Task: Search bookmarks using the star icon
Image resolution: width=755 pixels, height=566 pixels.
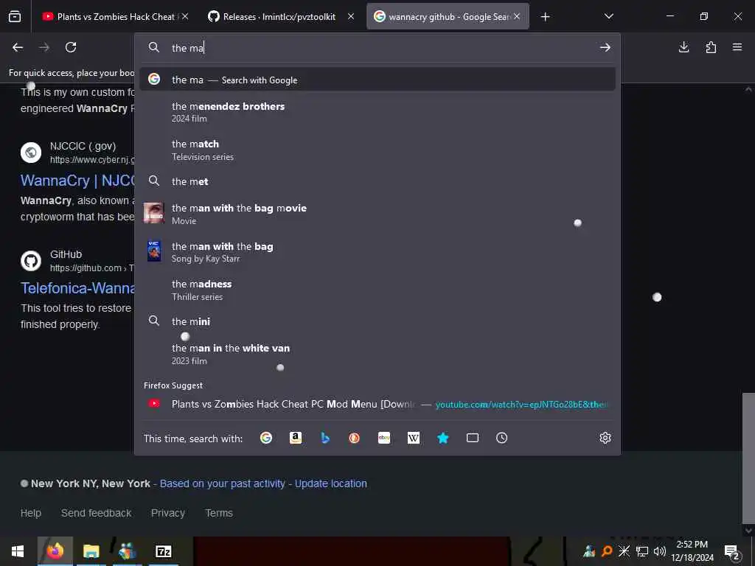Action: (443, 438)
